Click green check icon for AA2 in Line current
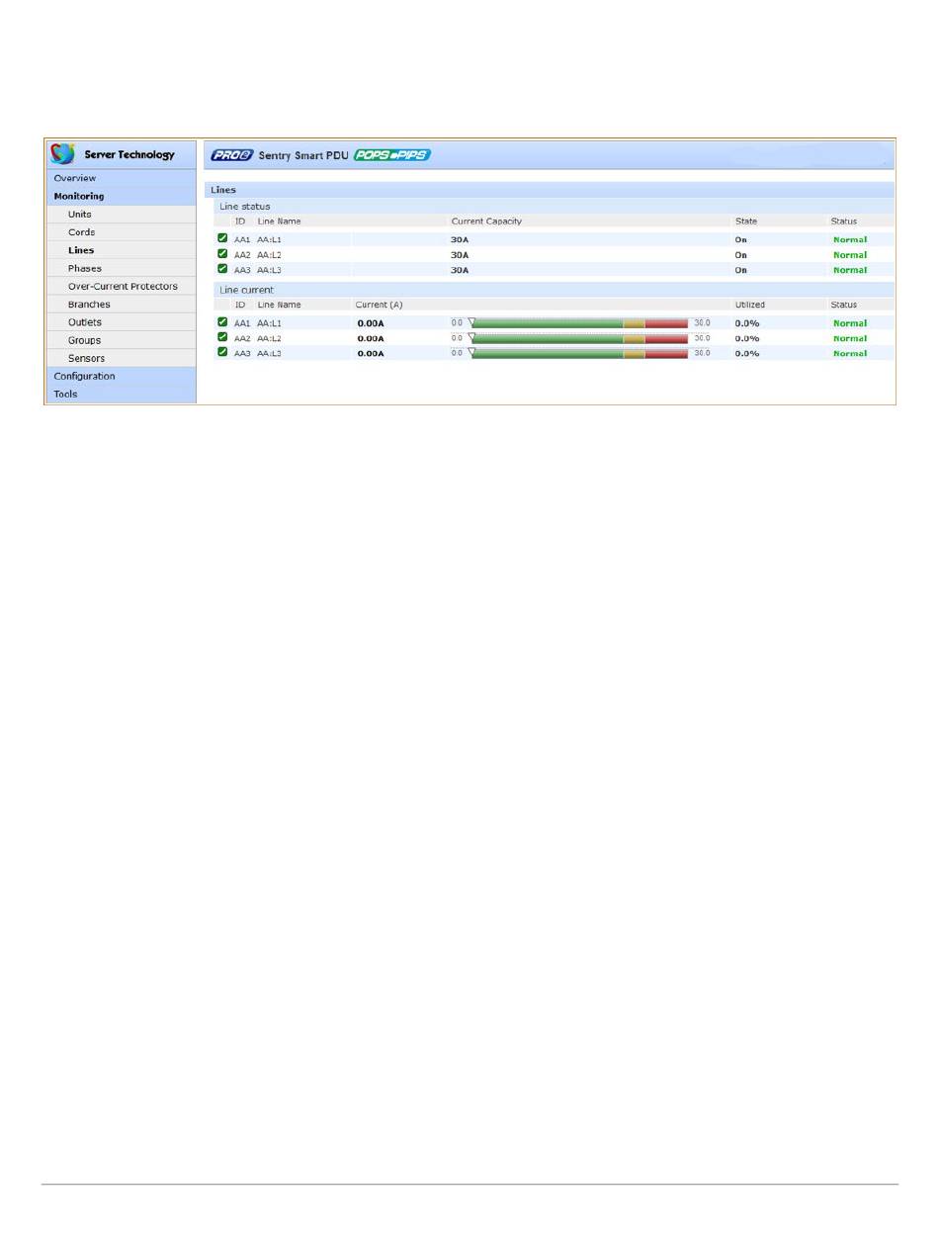939x1240 pixels. coord(222,337)
